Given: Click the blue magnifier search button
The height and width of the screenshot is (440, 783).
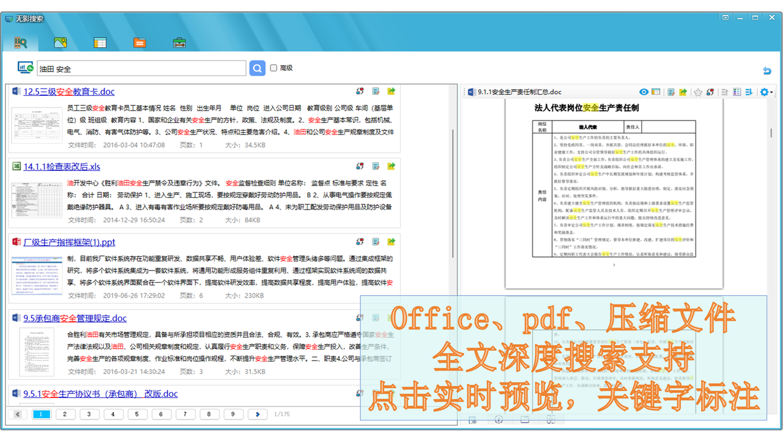Looking at the screenshot, I should click(x=258, y=68).
